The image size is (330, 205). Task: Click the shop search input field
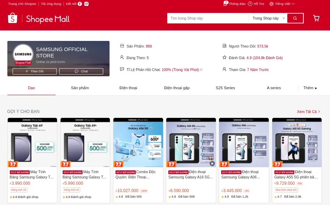208,18
